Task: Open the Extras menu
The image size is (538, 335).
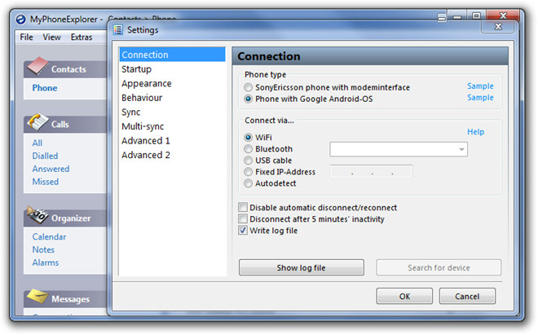Action: [x=82, y=37]
